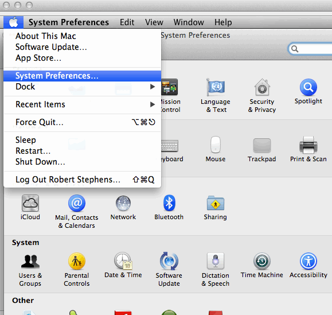Open the Window menu

click(189, 22)
